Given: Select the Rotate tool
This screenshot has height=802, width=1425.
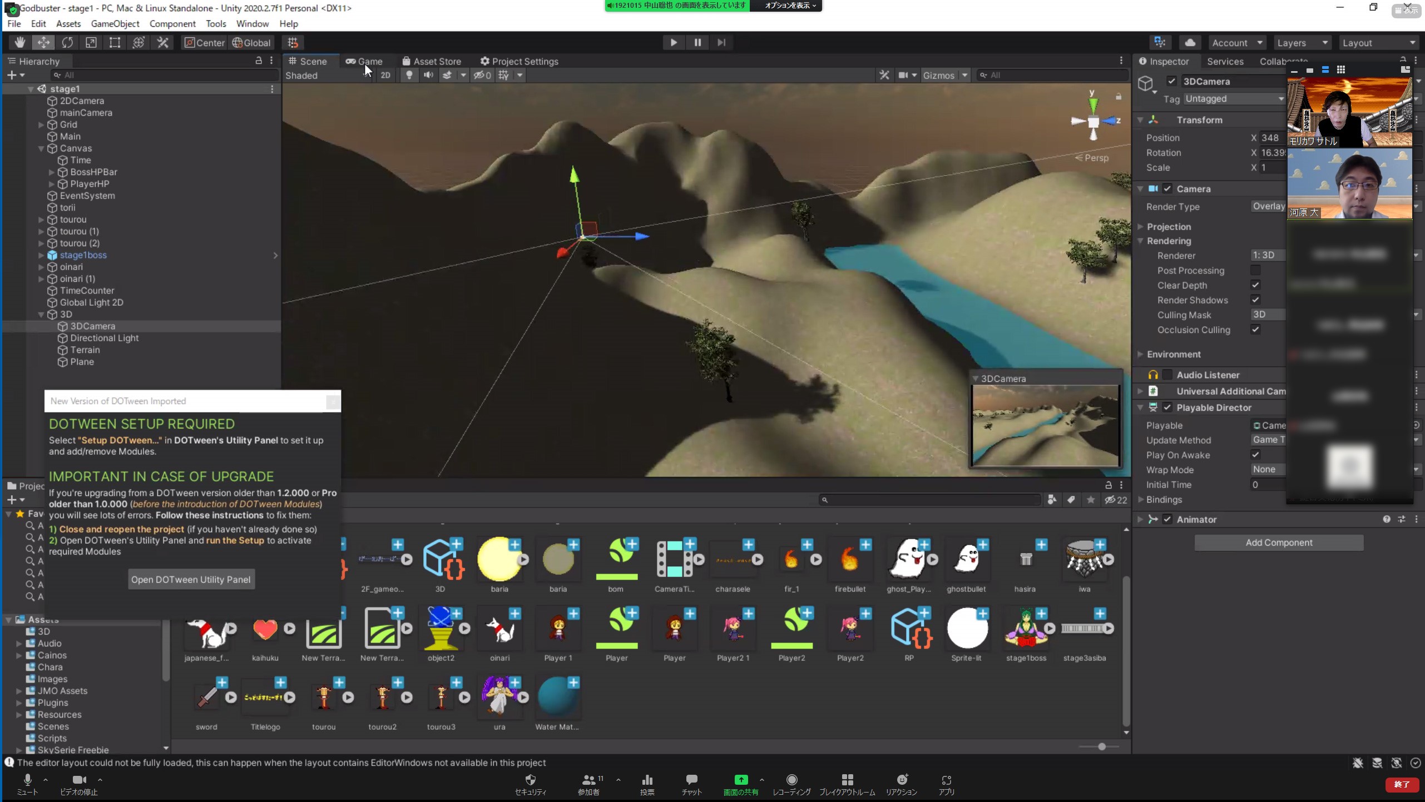Looking at the screenshot, I should point(67,43).
